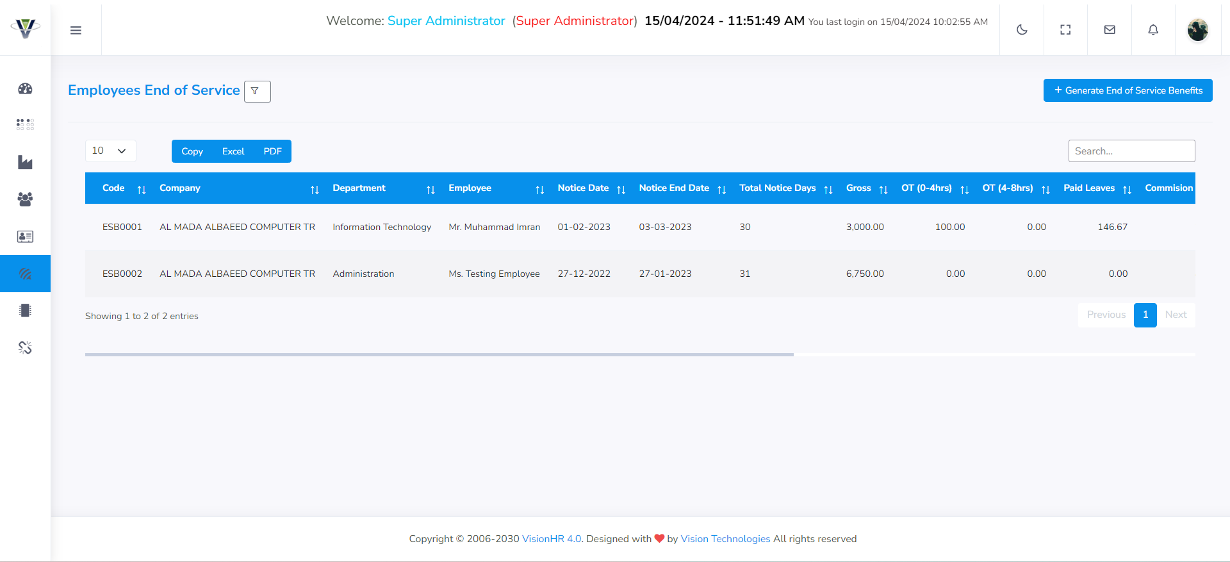Click the VisionHR logo

tap(26, 28)
